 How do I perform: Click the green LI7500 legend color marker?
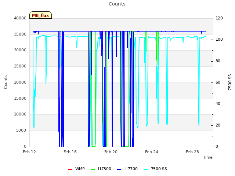[93, 169]
